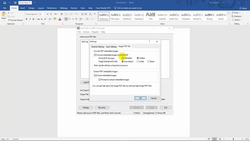Click Cancel in the Settings dialog

pos(154,98)
